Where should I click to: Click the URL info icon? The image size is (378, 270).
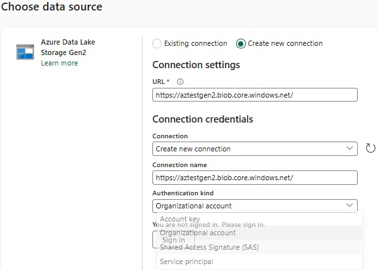180,82
